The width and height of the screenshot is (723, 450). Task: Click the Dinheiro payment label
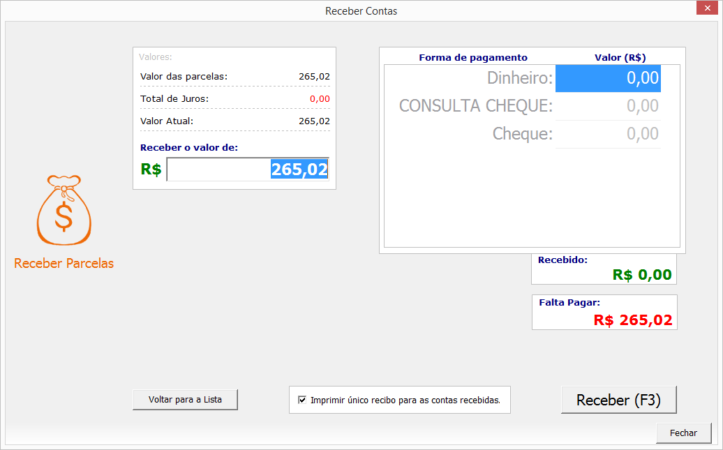[x=520, y=78]
